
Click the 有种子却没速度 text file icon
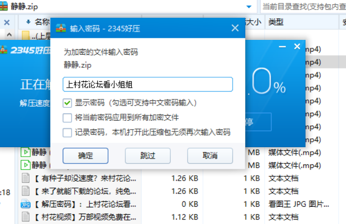[26, 178]
